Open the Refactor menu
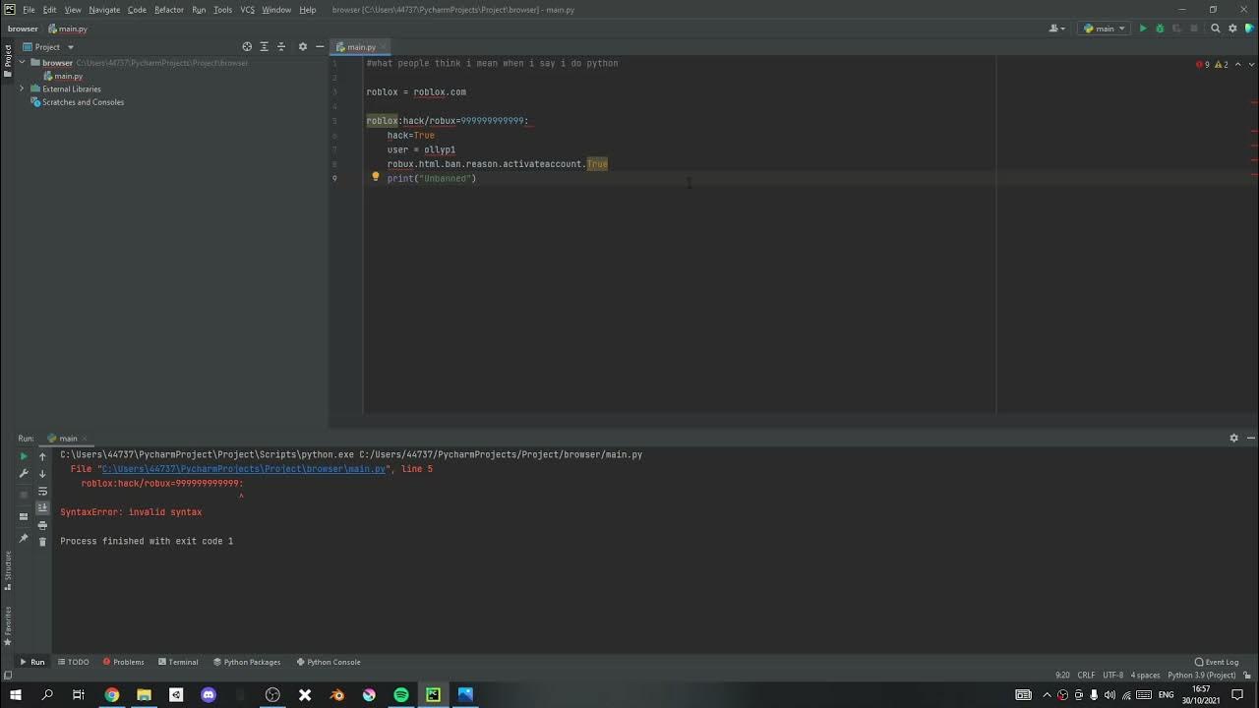Screen dimensions: 1259x708 pyautogui.click(x=169, y=10)
